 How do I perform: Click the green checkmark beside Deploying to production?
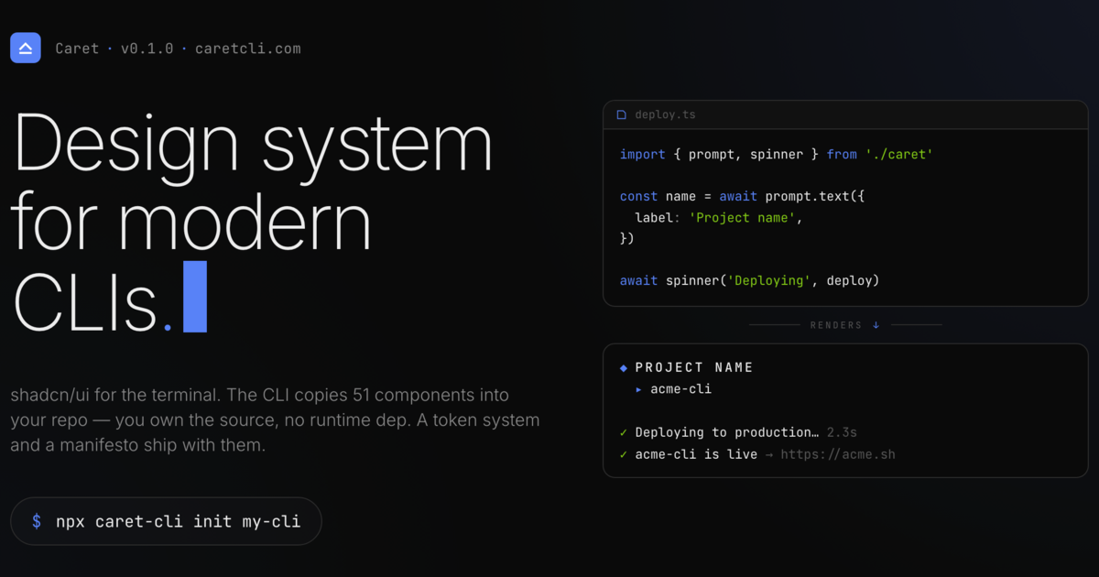pyautogui.click(x=624, y=432)
